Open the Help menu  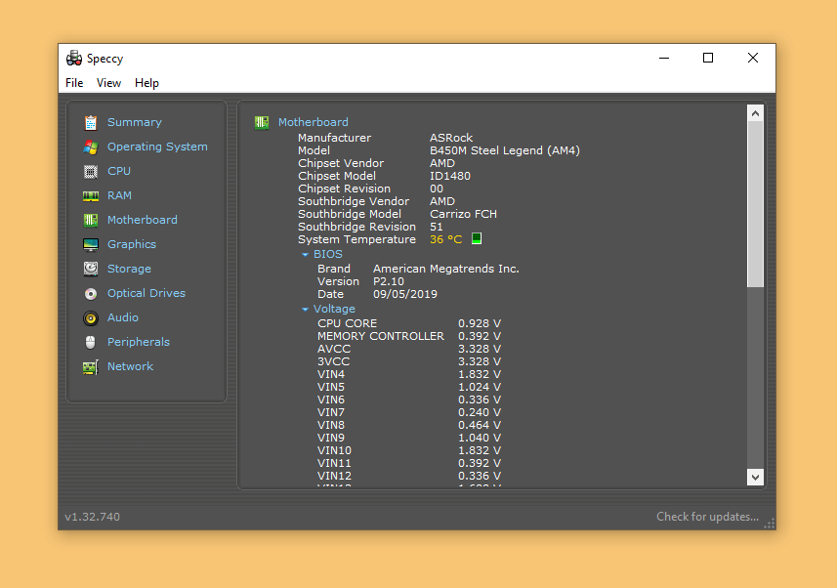[146, 83]
